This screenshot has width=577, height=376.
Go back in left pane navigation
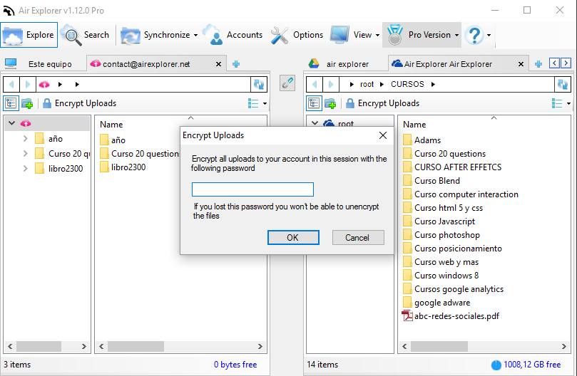(x=11, y=85)
